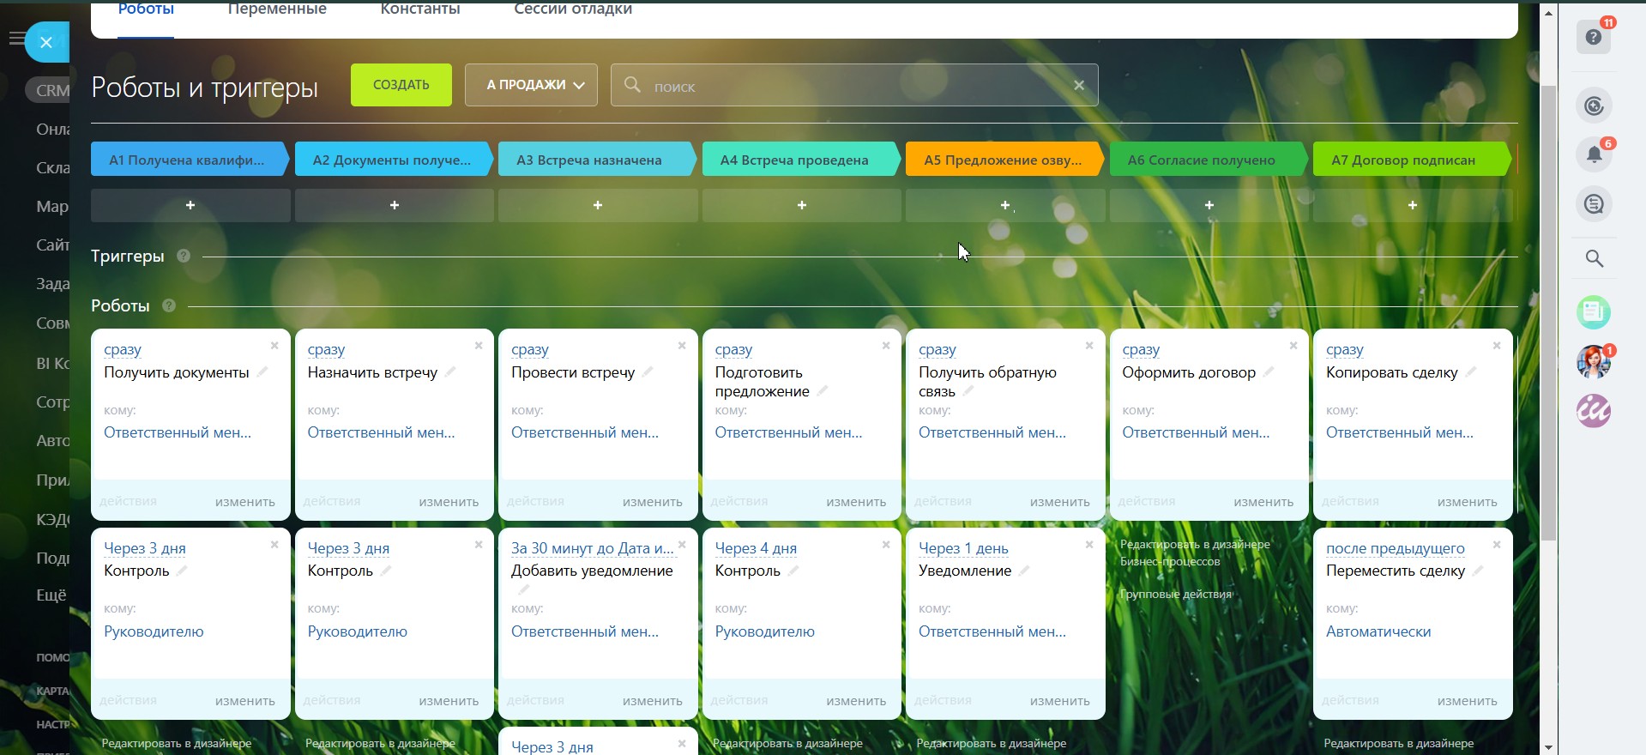Close the slider with the blue X button
Screen dimensions: 1646x755
coord(46,42)
